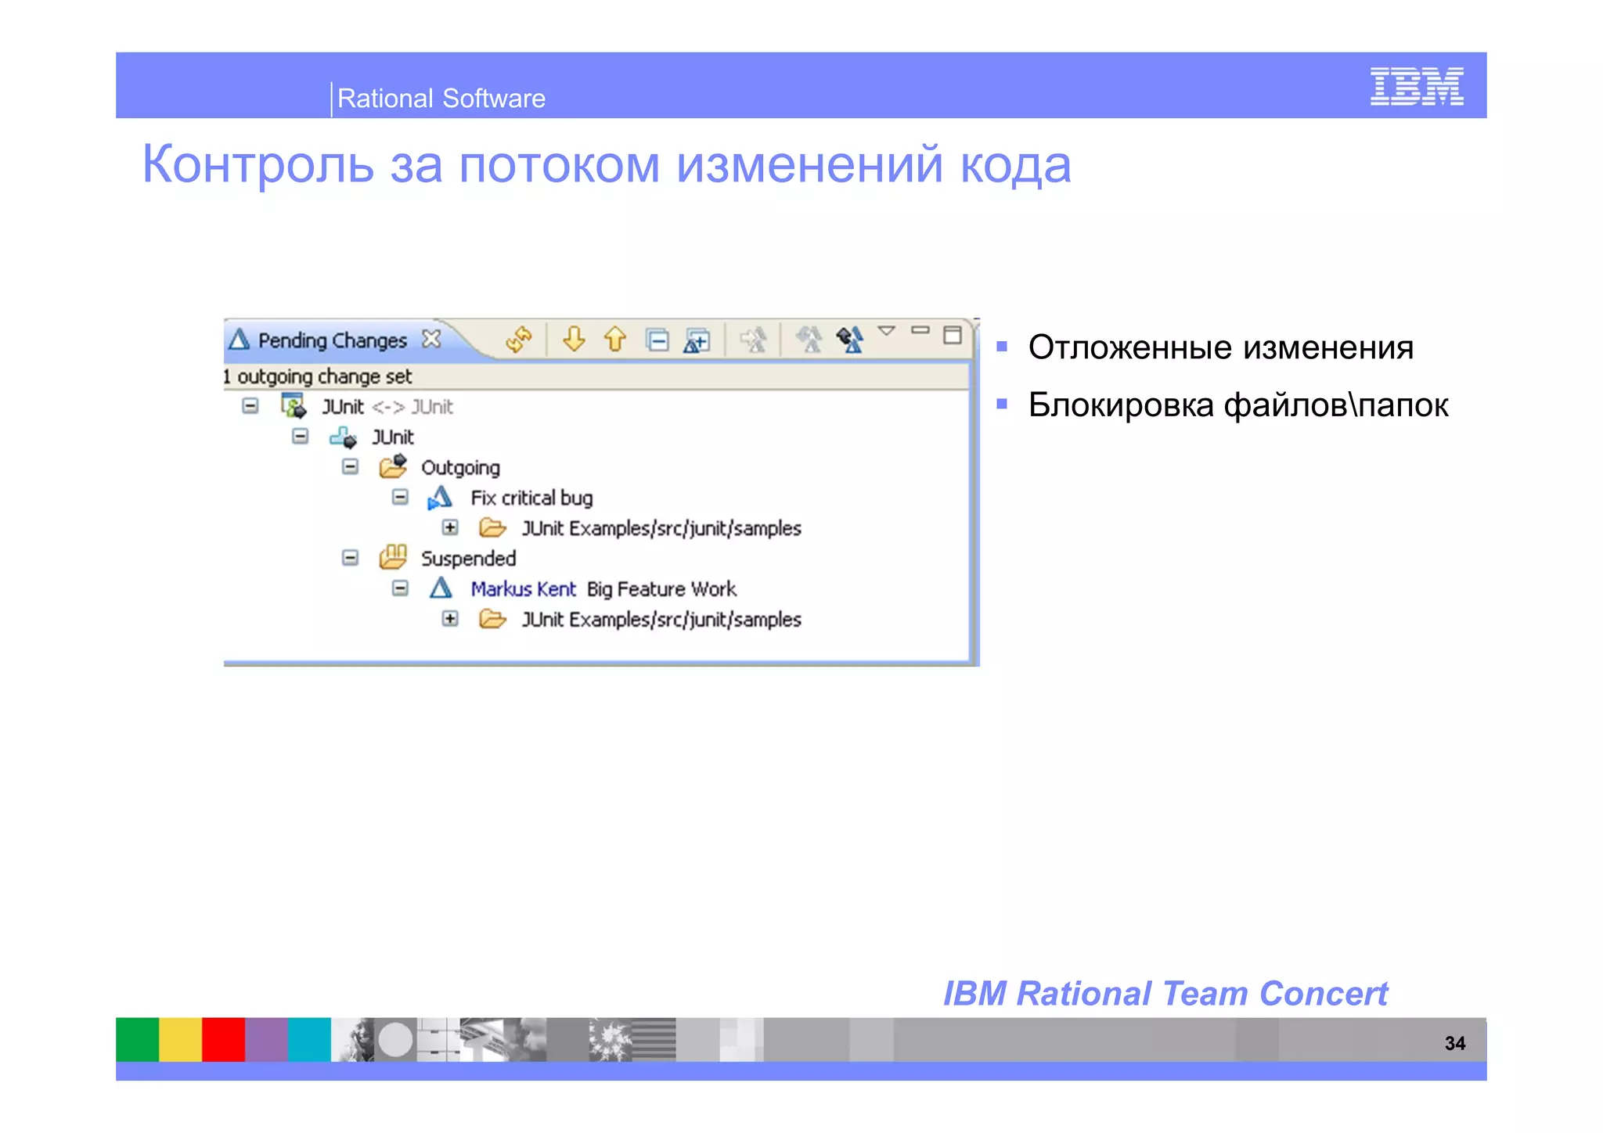Select the 'Fix critical bug' row
1603x1133 pixels.
point(531,498)
